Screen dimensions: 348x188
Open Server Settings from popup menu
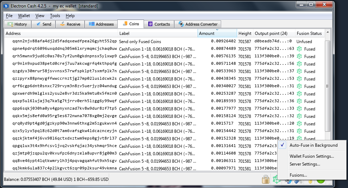point(312,164)
